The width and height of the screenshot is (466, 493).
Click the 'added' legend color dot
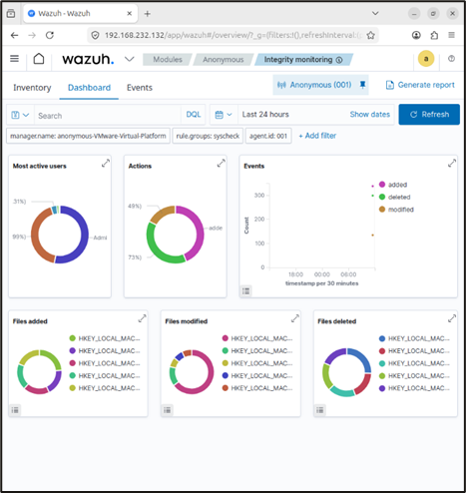(382, 185)
